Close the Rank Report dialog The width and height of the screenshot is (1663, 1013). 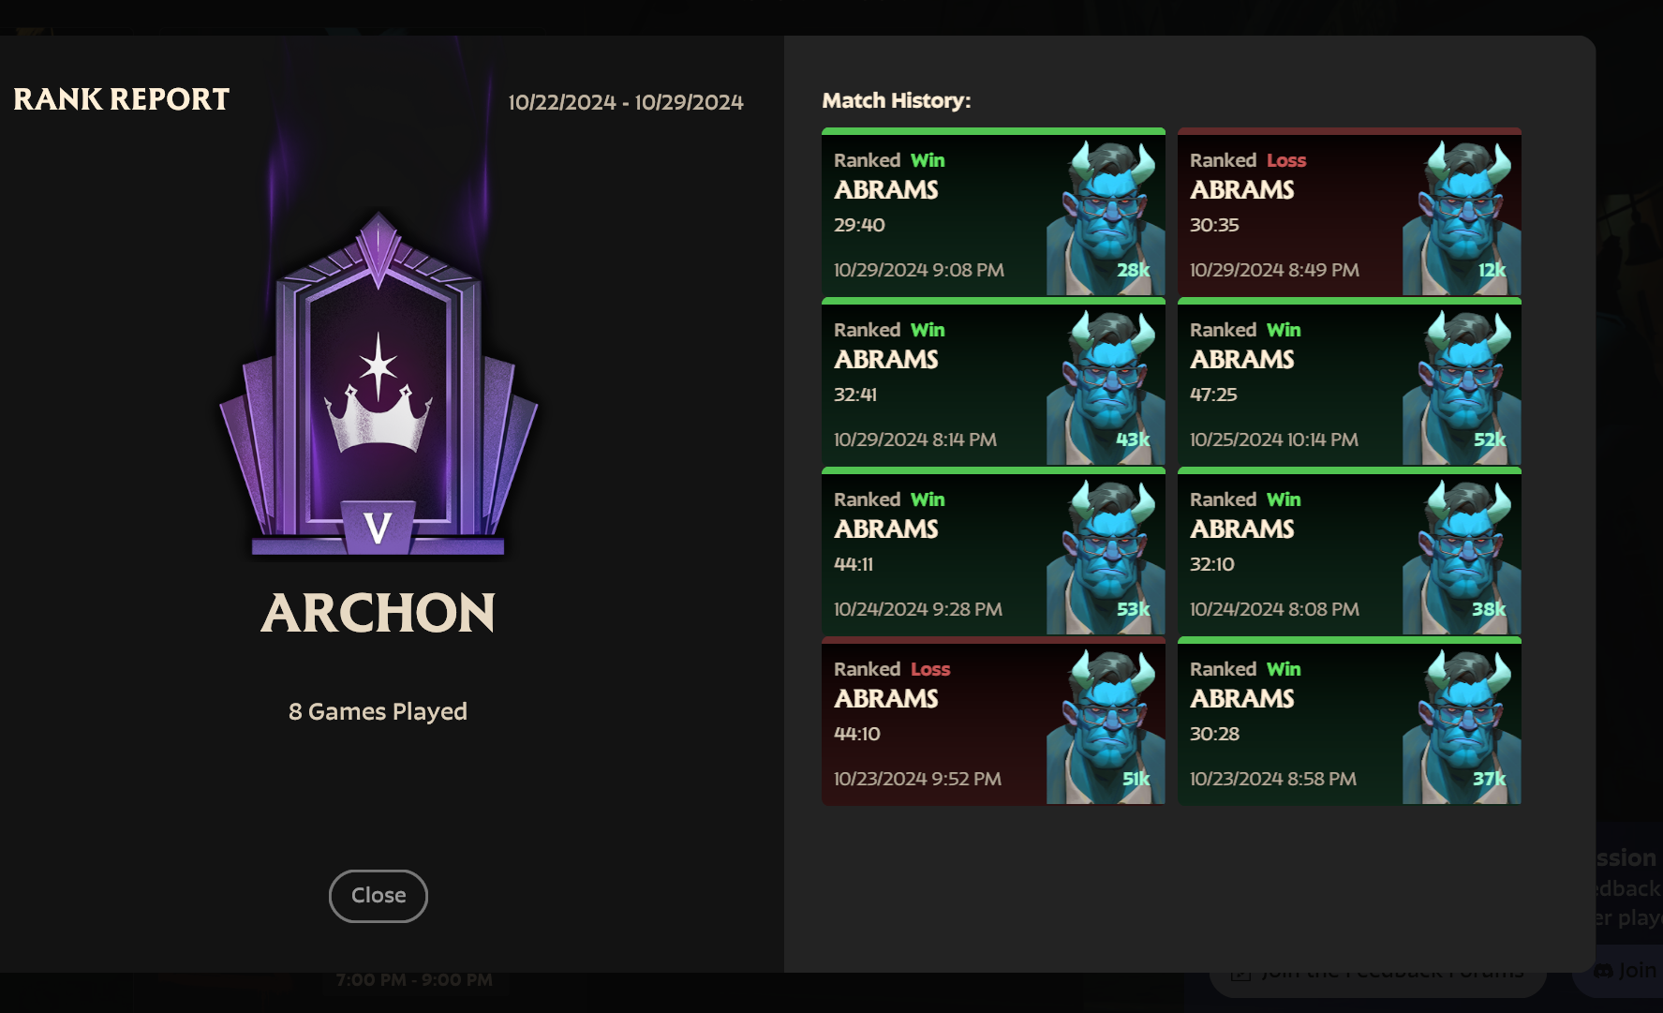[379, 896]
